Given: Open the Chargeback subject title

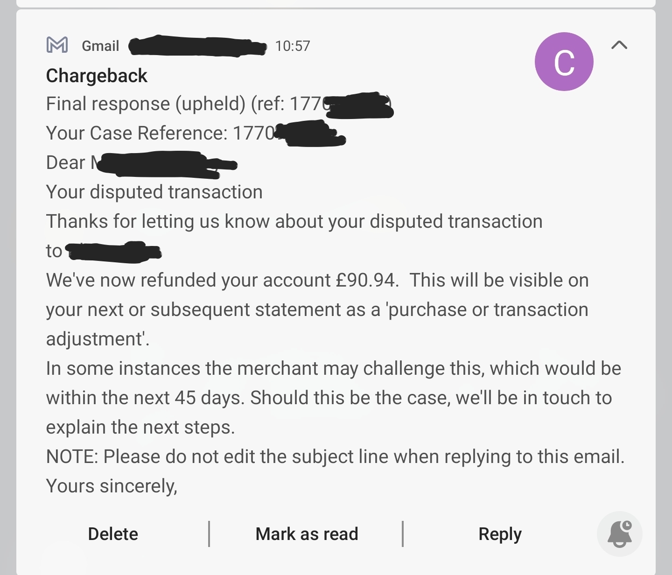Looking at the screenshot, I should coord(97,76).
